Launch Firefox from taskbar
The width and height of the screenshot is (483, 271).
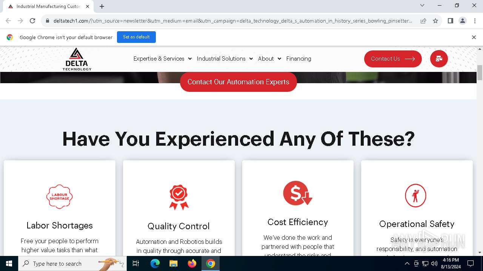click(x=192, y=263)
